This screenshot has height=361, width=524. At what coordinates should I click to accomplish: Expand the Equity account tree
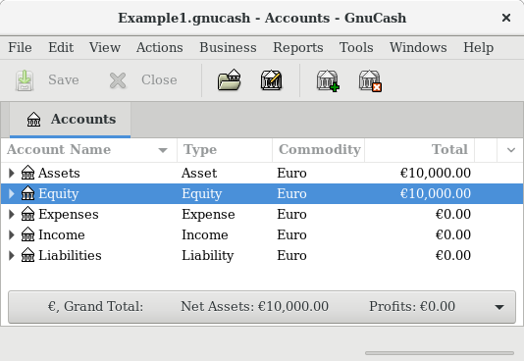click(12, 193)
